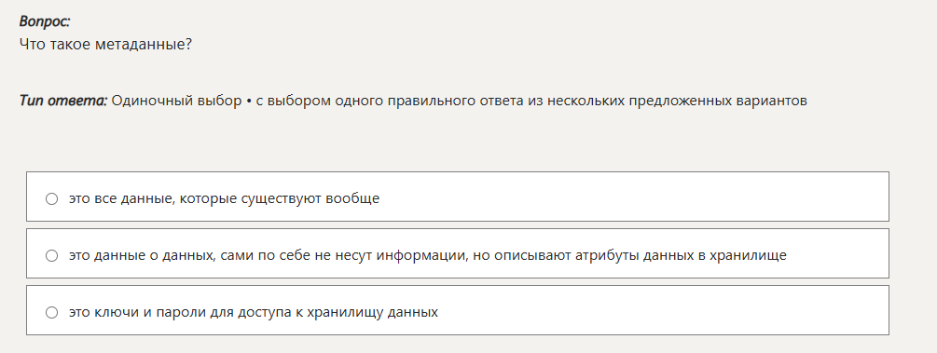The width and height of the screenshot is (937, 353).
Task: Mark the 'это ключи и пароли' radio button
Action: pyautogui.click(x=52, y=312)
